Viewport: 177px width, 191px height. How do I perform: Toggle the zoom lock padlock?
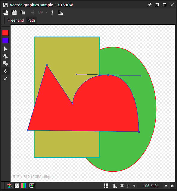pyautogui.click(x=172, y=186)
